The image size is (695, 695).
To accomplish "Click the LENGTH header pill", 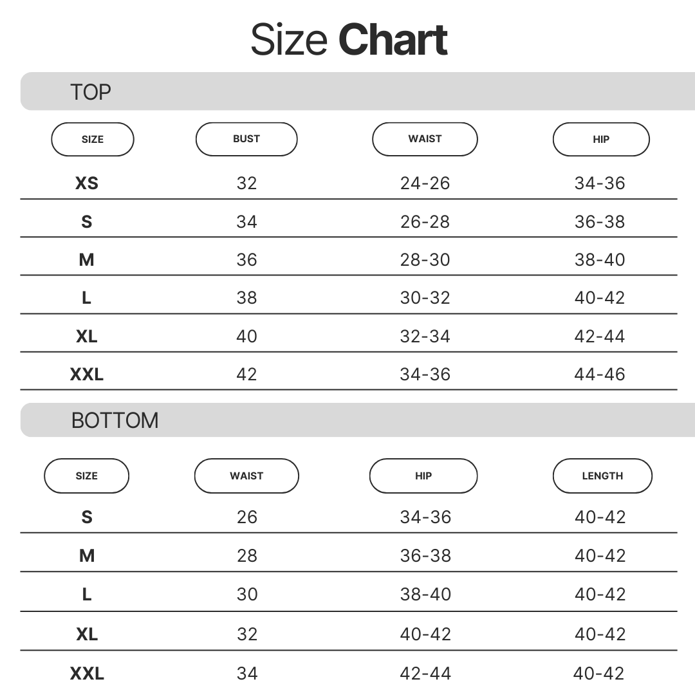I will (602, 476).
